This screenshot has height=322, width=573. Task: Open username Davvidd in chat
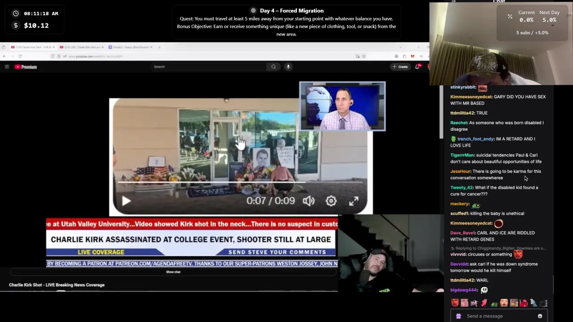(459, 264)
